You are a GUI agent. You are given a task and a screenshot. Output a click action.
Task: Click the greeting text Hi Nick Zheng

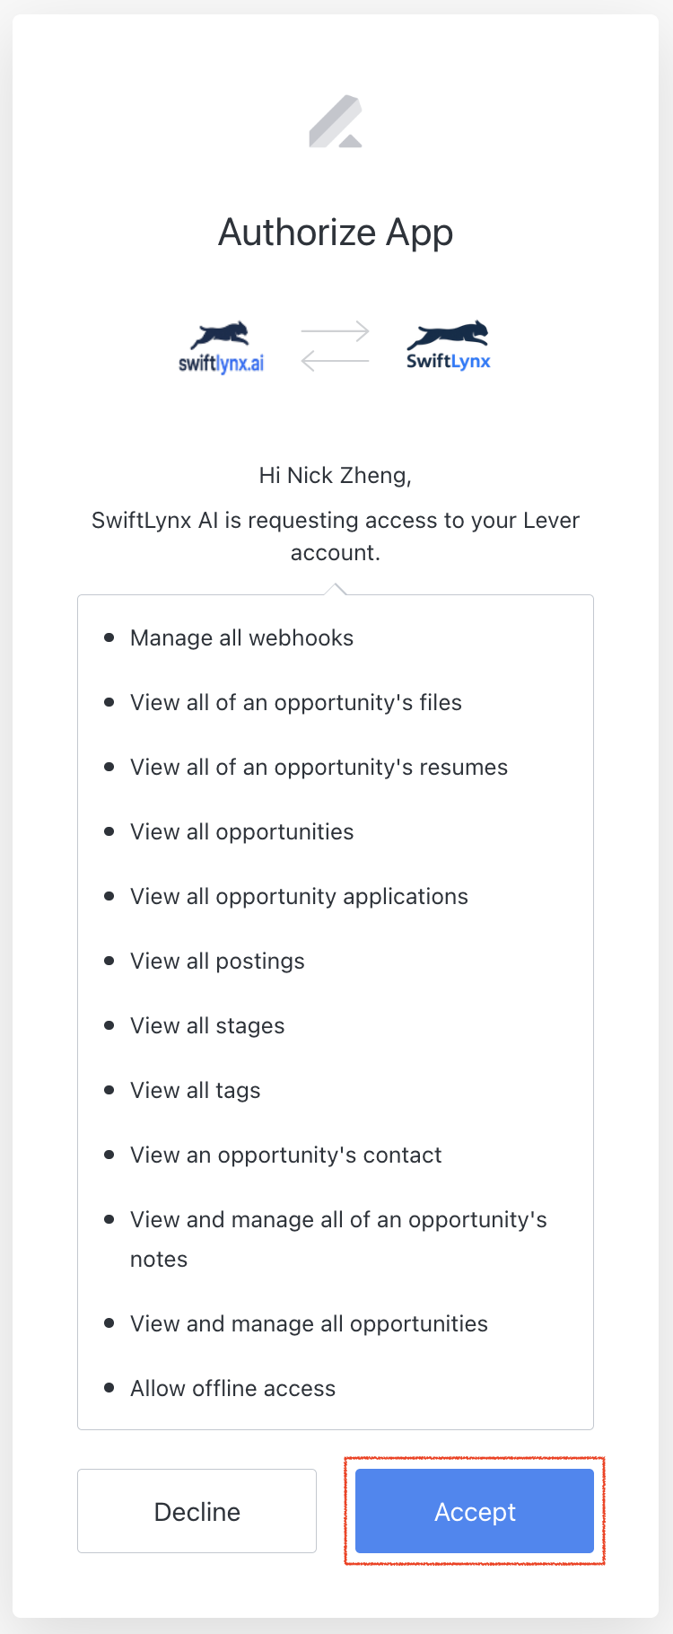336,475
